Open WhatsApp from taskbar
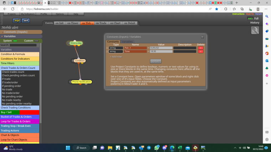This screenshot has height=152, width=271. tap(157, 148)
